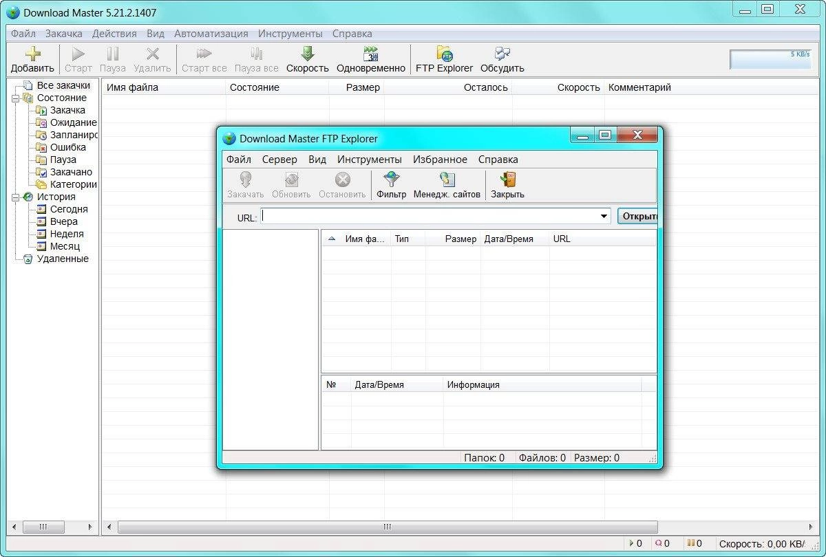Click main list horizontal scrollbar thumb
The image size is (826, 557).
(388, 527)
